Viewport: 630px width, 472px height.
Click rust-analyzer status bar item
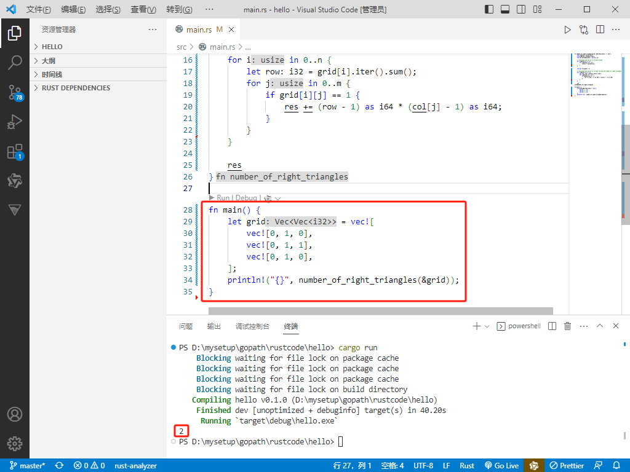(136, 466)
